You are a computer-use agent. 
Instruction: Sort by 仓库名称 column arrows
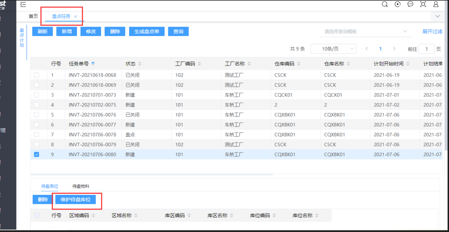click(x=348, y=64)
